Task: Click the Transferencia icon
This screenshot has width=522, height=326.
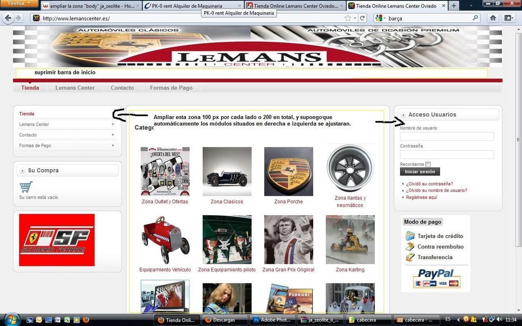Action: (410, 257)
